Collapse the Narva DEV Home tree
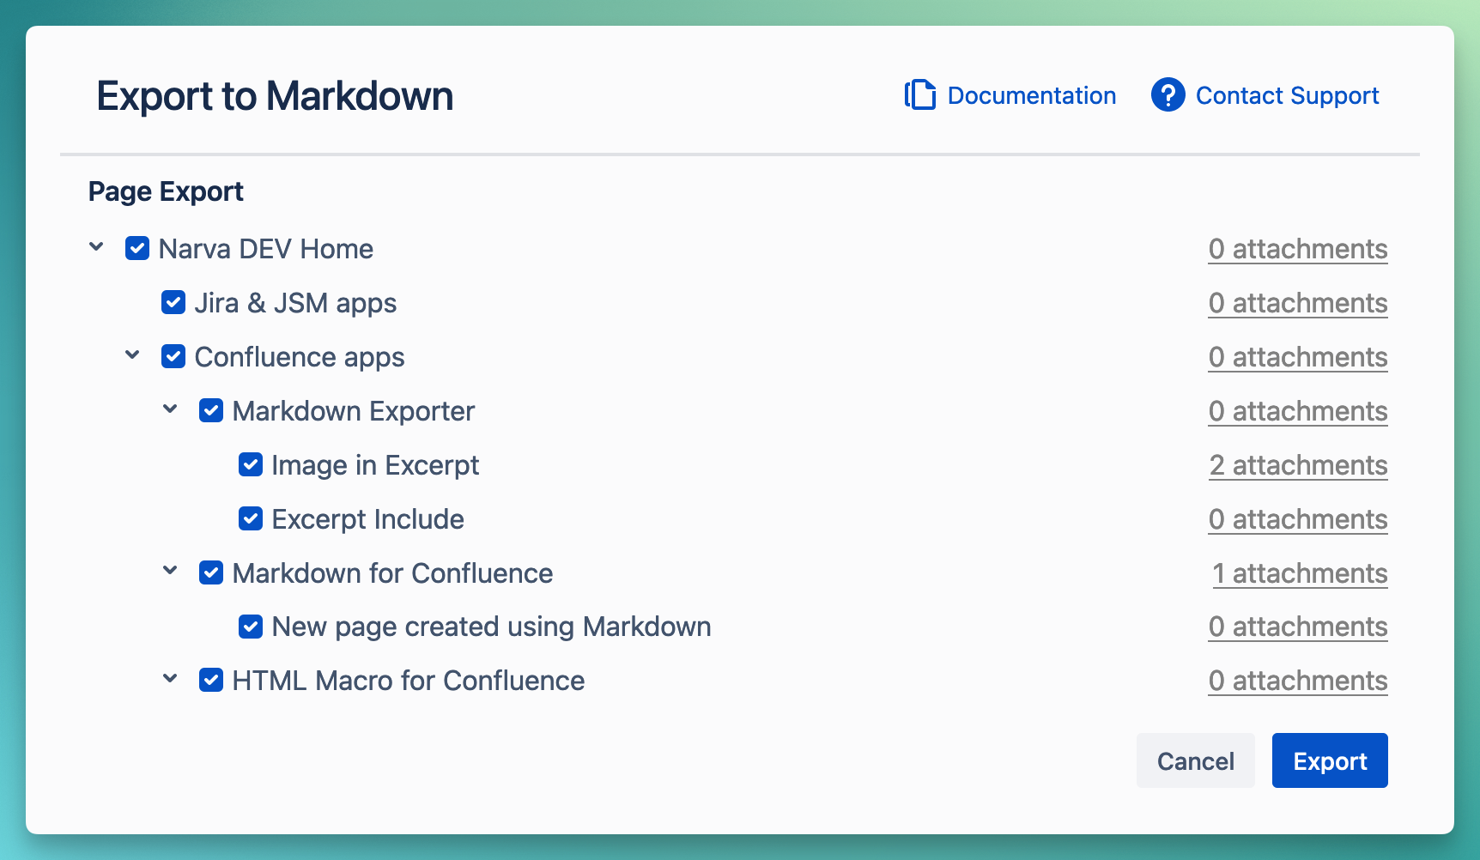 (97, 247)
